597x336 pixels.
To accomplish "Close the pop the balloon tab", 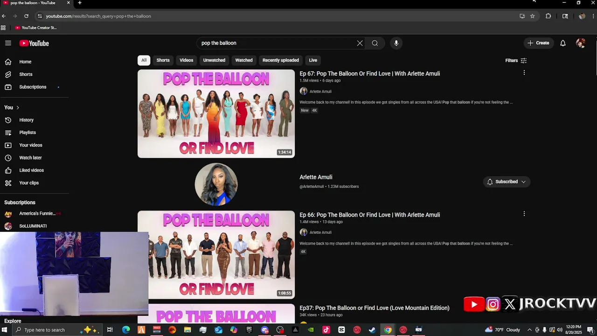I will pos(69,3).
